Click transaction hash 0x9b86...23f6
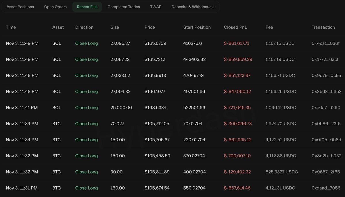This screenshot has height=197, width=345. (x=326, y=124)
